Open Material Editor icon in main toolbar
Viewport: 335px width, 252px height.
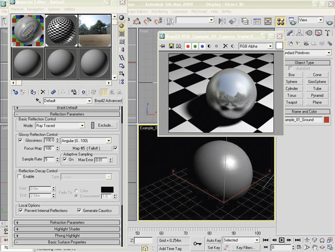pyautogui.click(x=280, y=21)
